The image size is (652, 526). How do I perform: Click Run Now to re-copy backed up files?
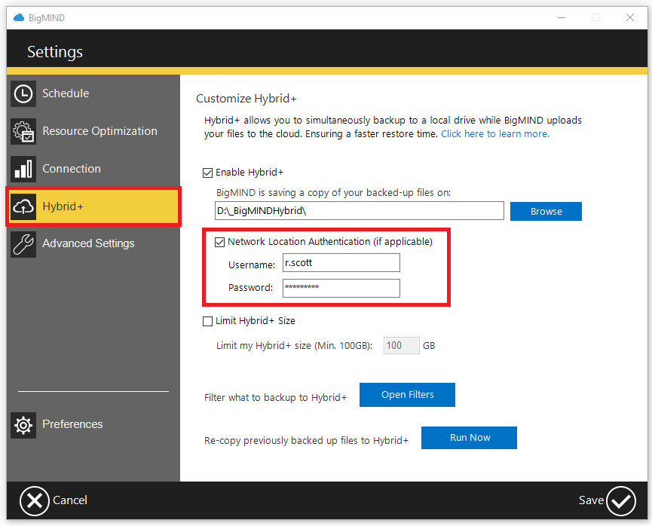tap(469, 438)
